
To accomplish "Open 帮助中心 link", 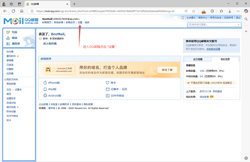I will pyautogui.click(x=203, y=18).
